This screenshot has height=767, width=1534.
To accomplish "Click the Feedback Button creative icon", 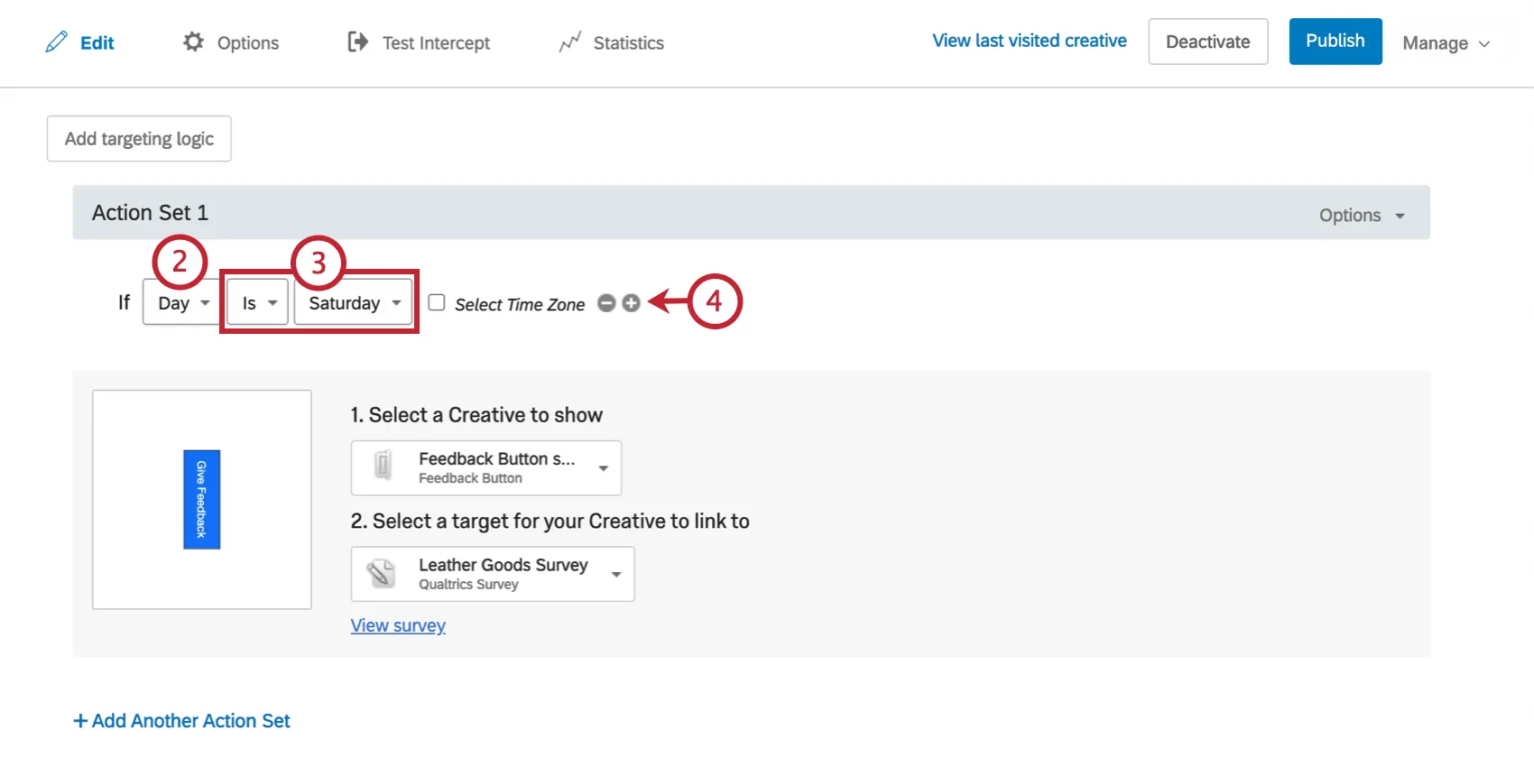I will [x=383, y=467].
